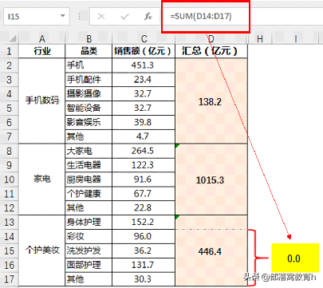Click sales value 39.8
323x288 pixels.
(144, 122)
